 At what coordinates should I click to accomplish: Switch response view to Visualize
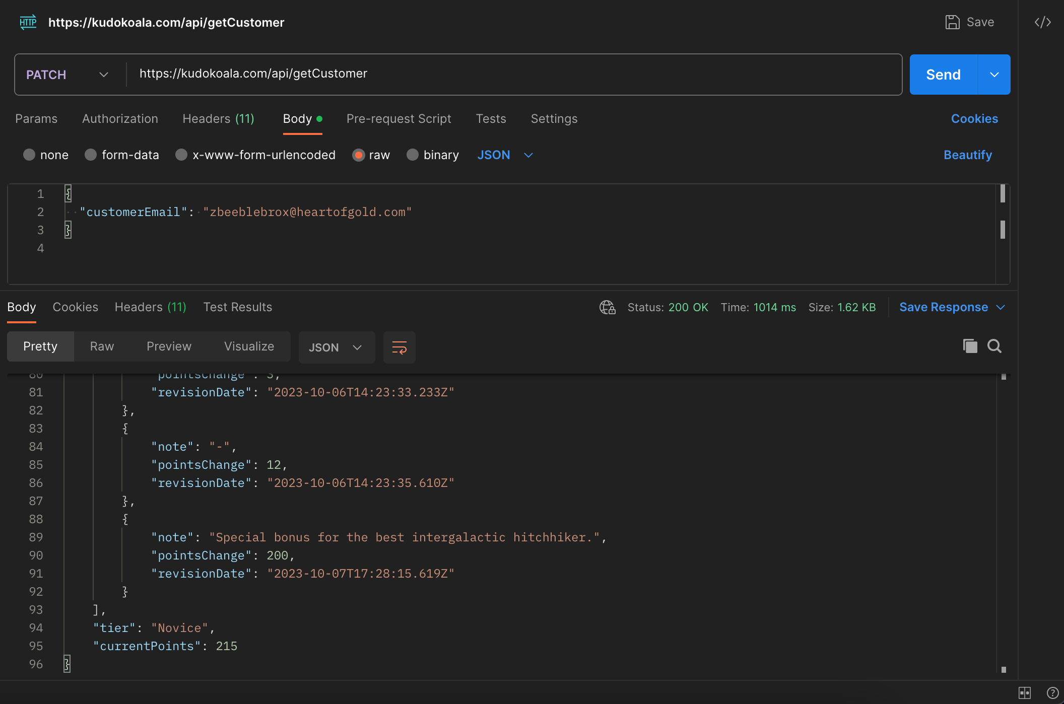tap(249, 346)
